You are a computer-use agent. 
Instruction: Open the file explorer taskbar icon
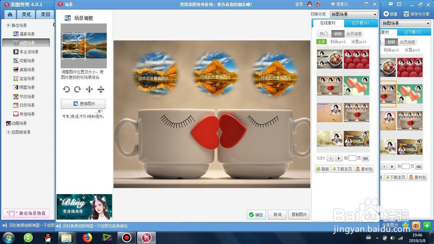(x=66, y=237)
